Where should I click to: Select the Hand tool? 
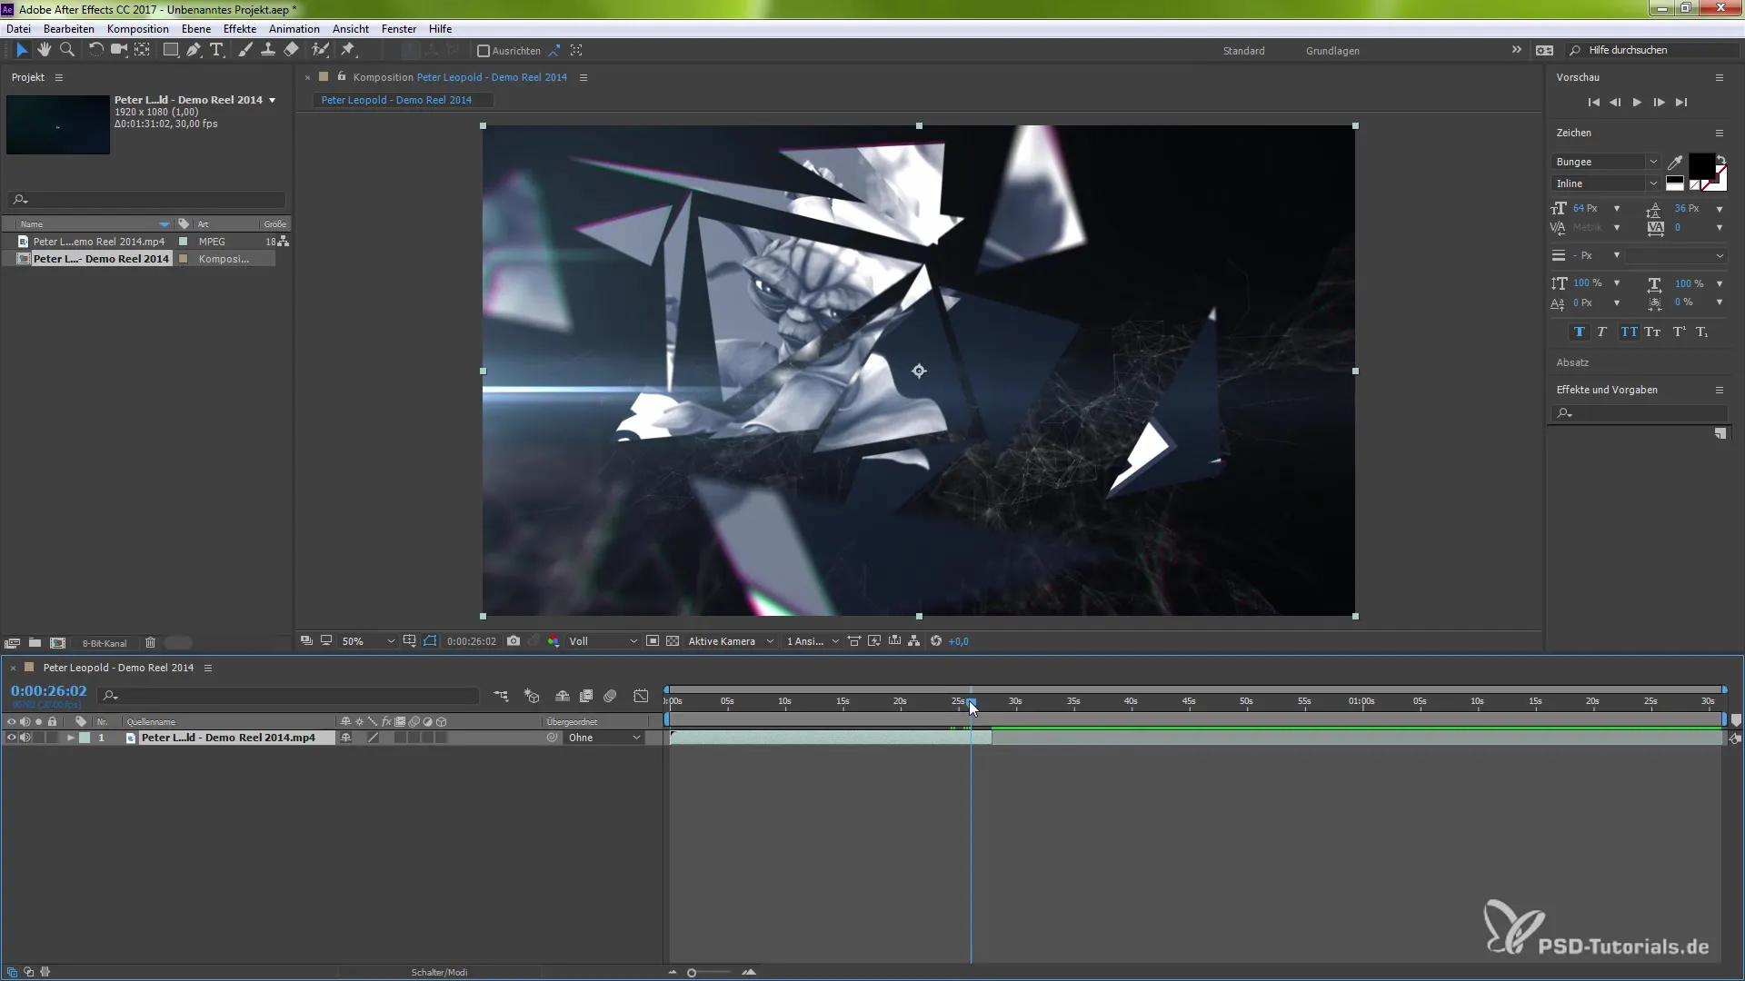point(45,50)
